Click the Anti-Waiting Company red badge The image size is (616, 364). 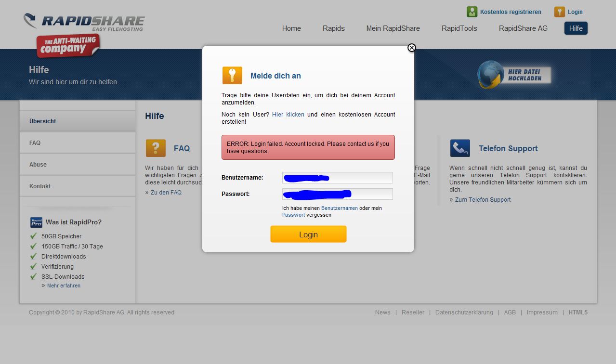coord(68,46)
